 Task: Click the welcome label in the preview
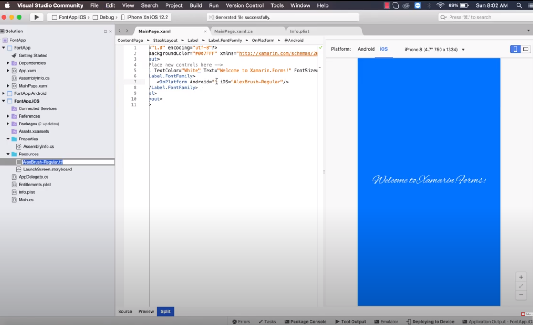click(429, 180)
